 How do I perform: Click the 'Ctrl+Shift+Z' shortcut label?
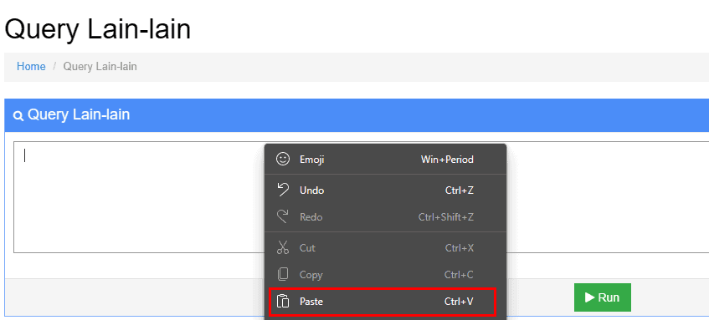pyautogui.click(x=446, y=217)
